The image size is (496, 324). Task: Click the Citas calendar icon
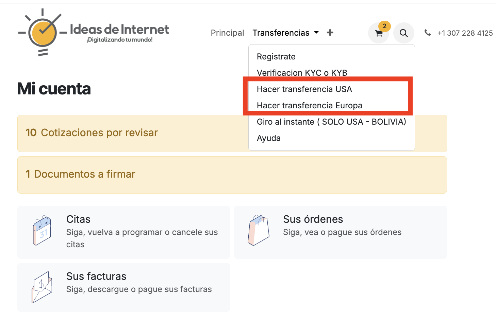point(42,230)
